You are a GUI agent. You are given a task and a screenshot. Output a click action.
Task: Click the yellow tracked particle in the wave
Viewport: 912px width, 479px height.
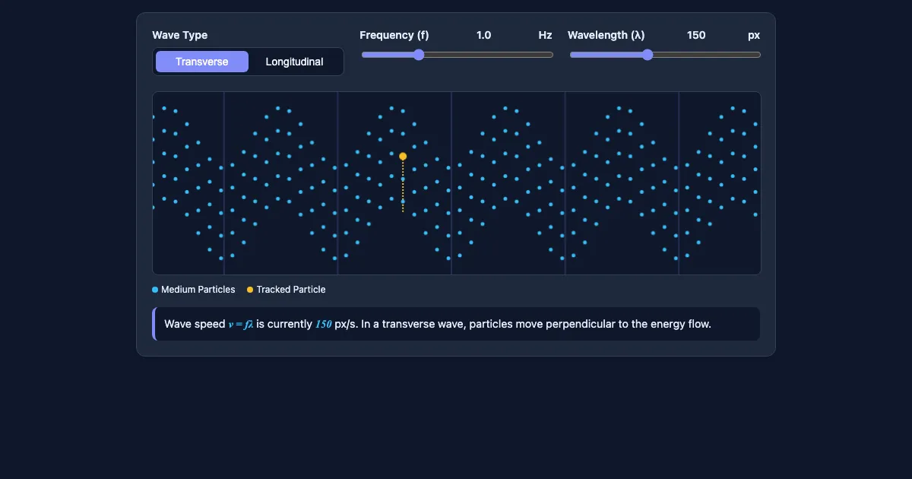coord(403,156)
